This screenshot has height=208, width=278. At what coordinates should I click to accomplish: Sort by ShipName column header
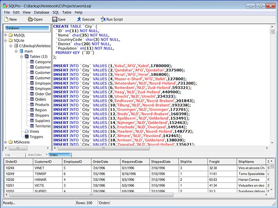(x=251, y=162)
